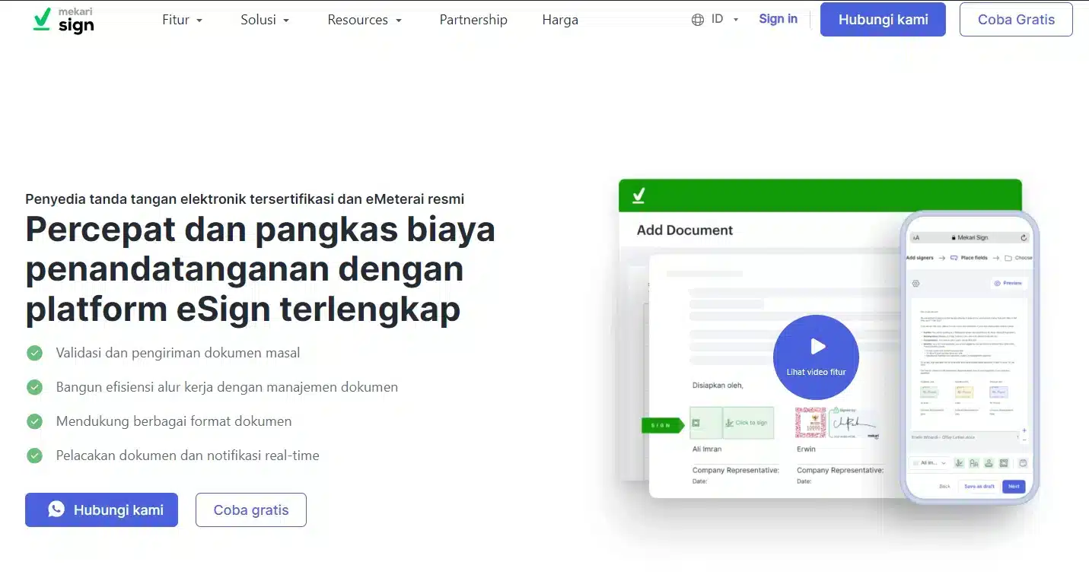Viewport: 1089px width, 581px height.
Task: Expand the Fitur dropdown
Action: click(x=182, y=20)
